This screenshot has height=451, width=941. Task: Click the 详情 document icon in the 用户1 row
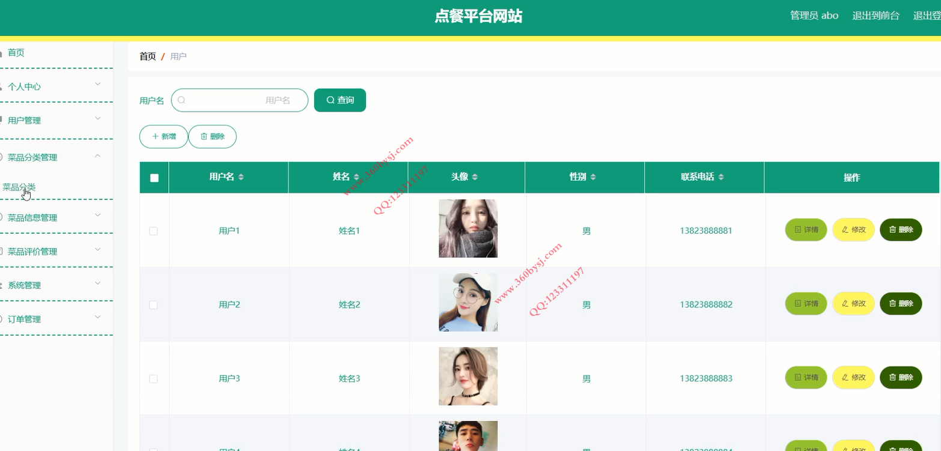point(797,229)
